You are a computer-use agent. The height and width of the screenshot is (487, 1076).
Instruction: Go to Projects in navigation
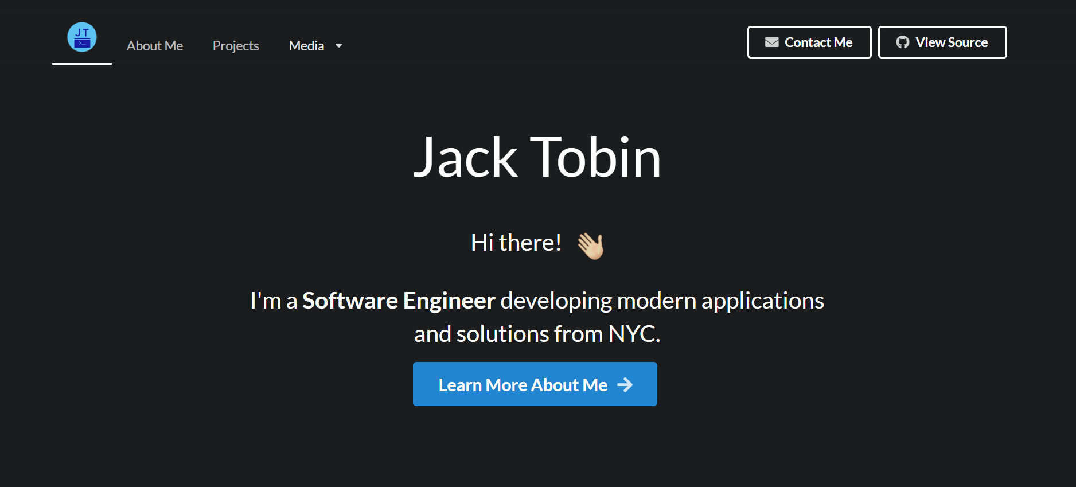[x=236, y=46]
